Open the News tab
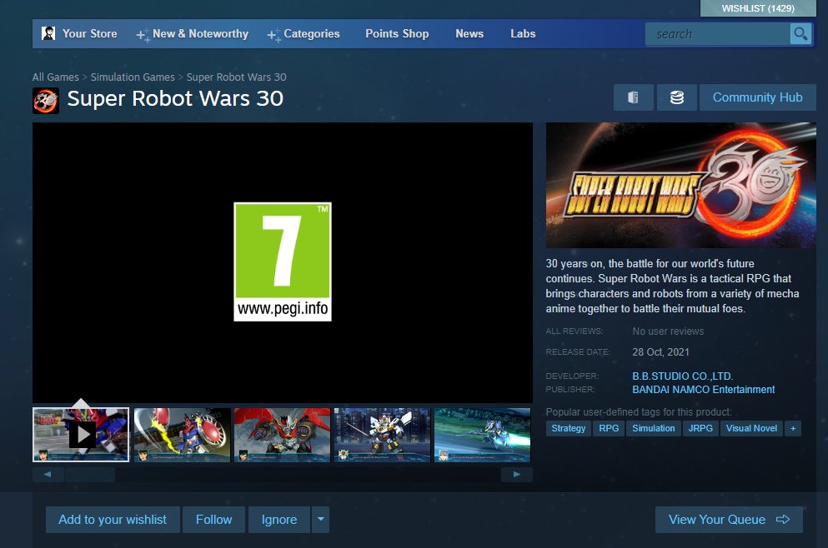 point(469,34)
